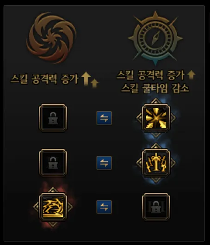Click the single up-arrow beside right 스킬 공격력 증가
The image size is (210, 245).
(191, 75)
